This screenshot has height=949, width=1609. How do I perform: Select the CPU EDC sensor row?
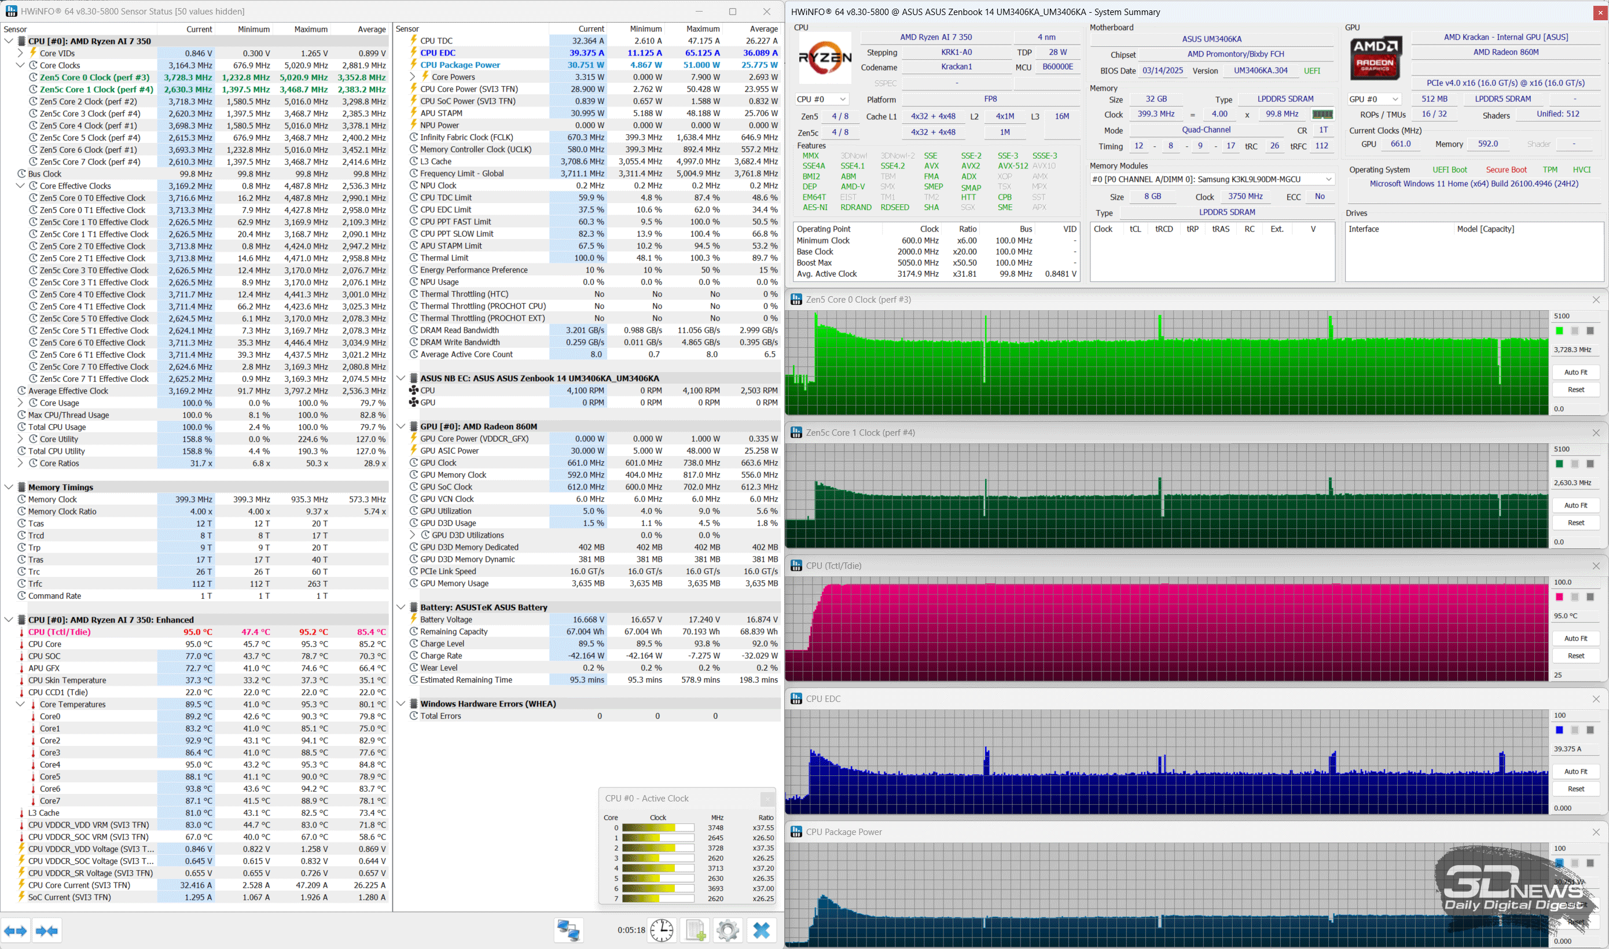pyautogui.click(x=593, y=53)
